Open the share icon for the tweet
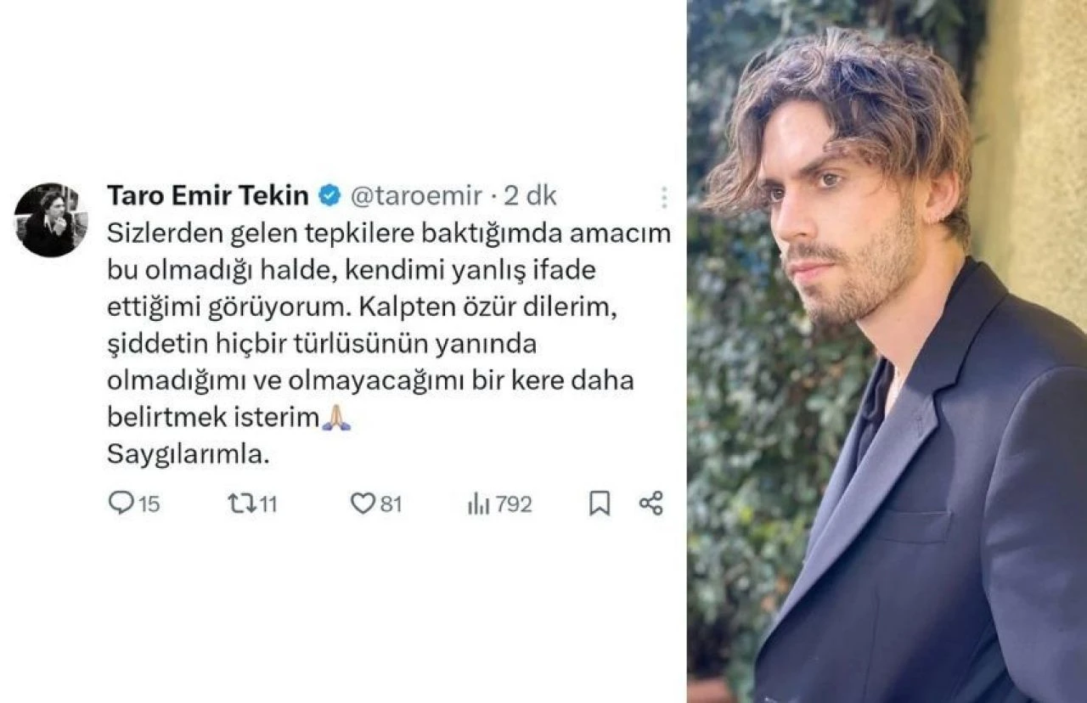 [651, 503]
